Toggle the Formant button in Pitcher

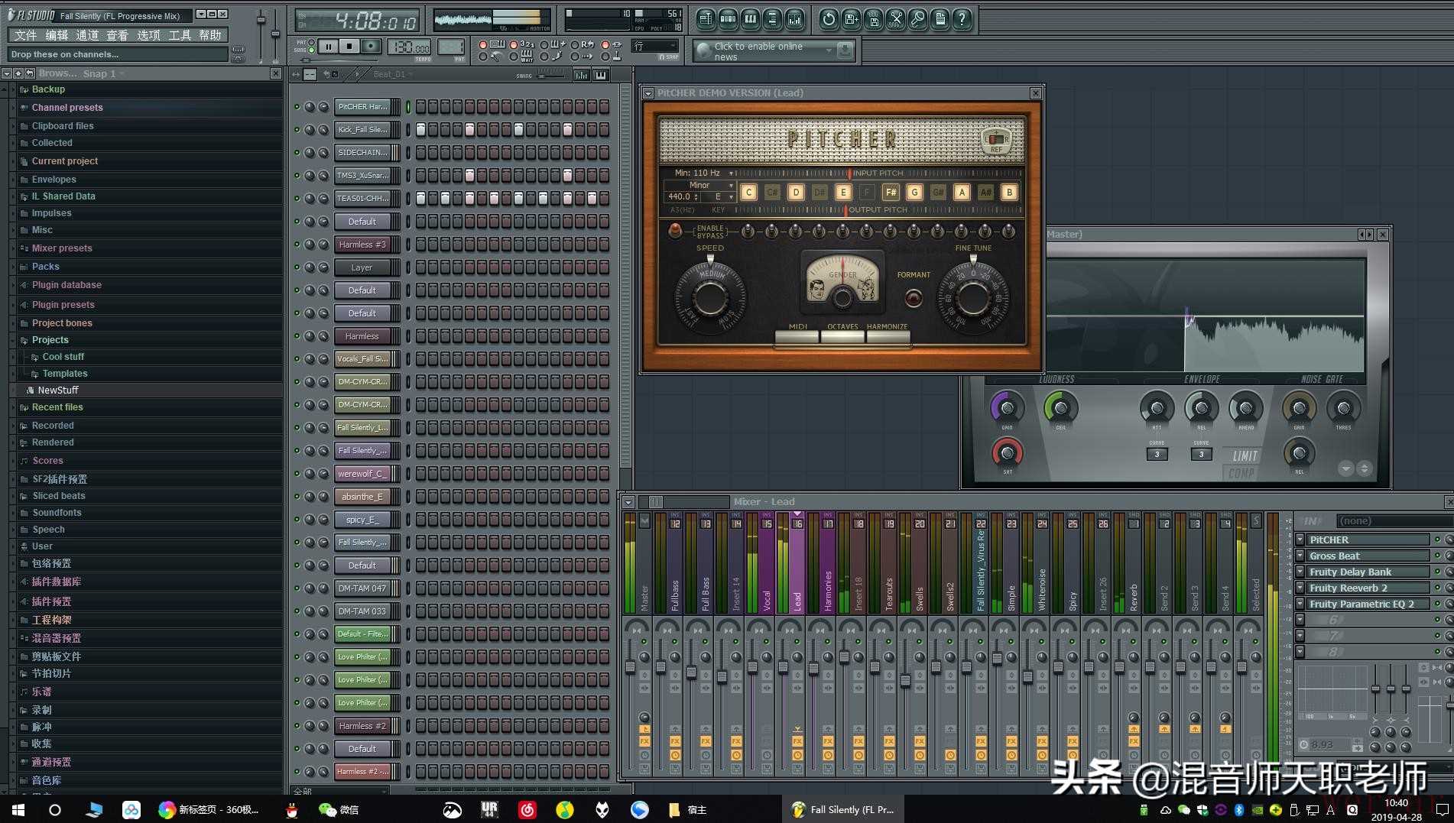[913, 297]
